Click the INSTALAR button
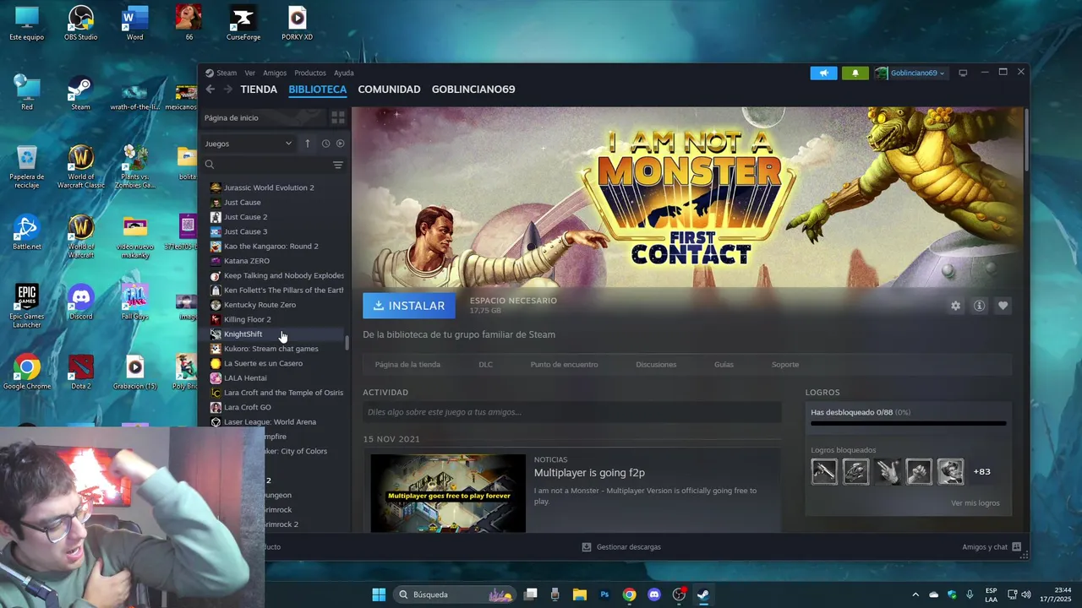This screenshot has height=608, width=1082. [x=409, y=306]
